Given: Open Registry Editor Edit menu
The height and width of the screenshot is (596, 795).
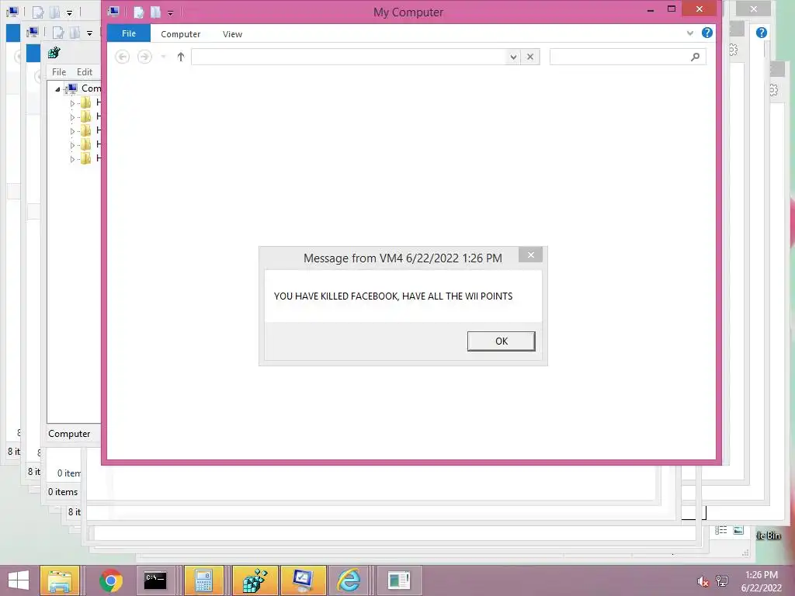Looking at the screenshot, I should click(x=84, y=72).
